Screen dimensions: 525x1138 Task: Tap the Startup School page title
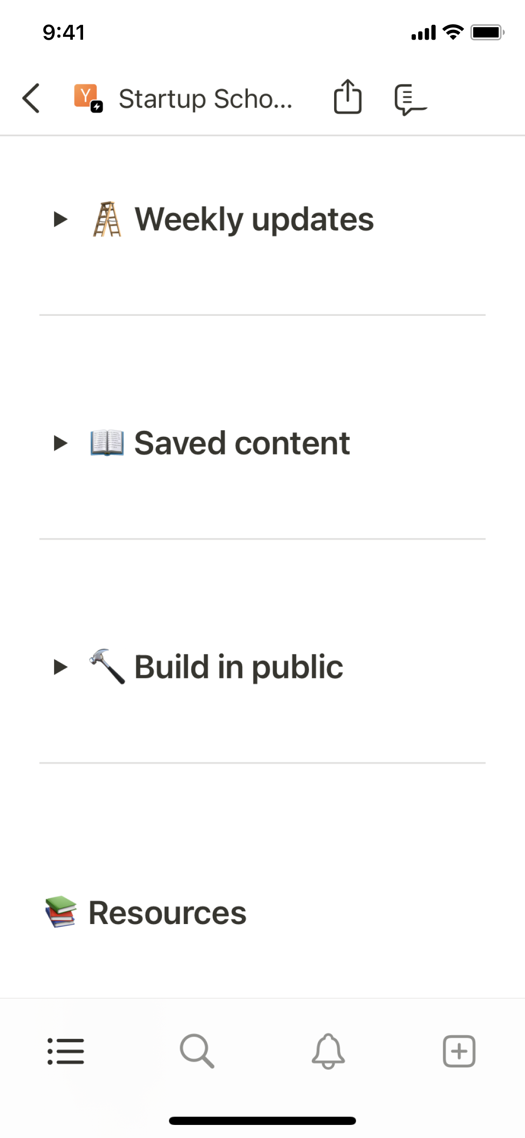[x=205, y=99]
